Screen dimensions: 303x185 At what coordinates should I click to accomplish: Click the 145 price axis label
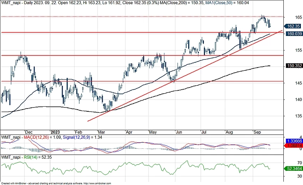point(298,83)
